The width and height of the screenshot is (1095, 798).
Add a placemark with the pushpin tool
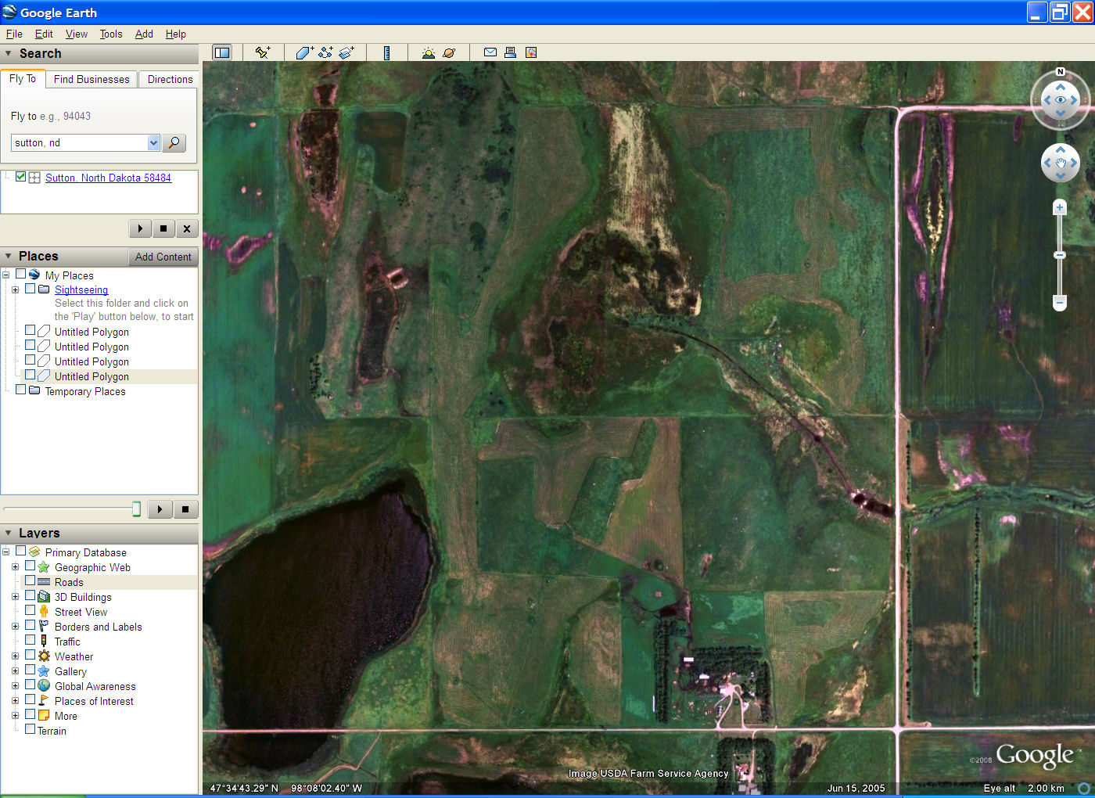point(263,52)
